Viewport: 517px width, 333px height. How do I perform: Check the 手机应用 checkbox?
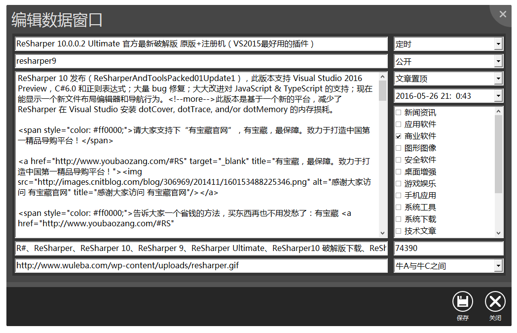(398, 195)
